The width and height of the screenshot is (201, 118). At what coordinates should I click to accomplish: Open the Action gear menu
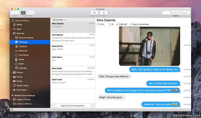104,13
